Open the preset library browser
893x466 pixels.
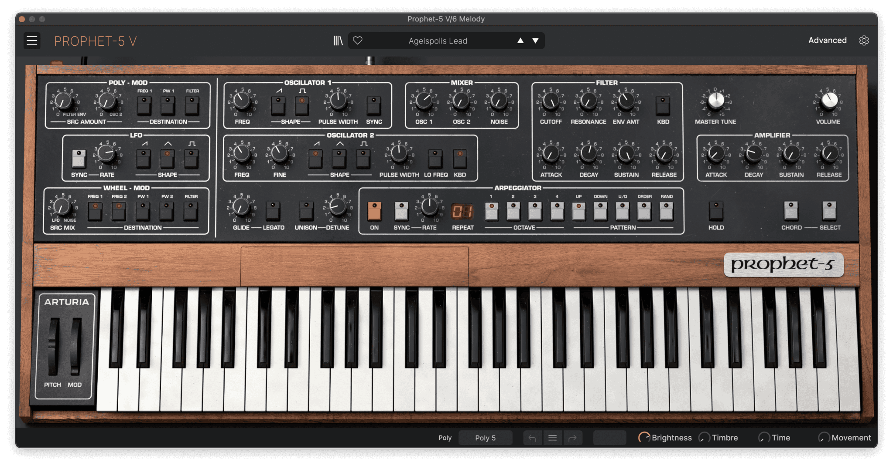click(338, 40)
